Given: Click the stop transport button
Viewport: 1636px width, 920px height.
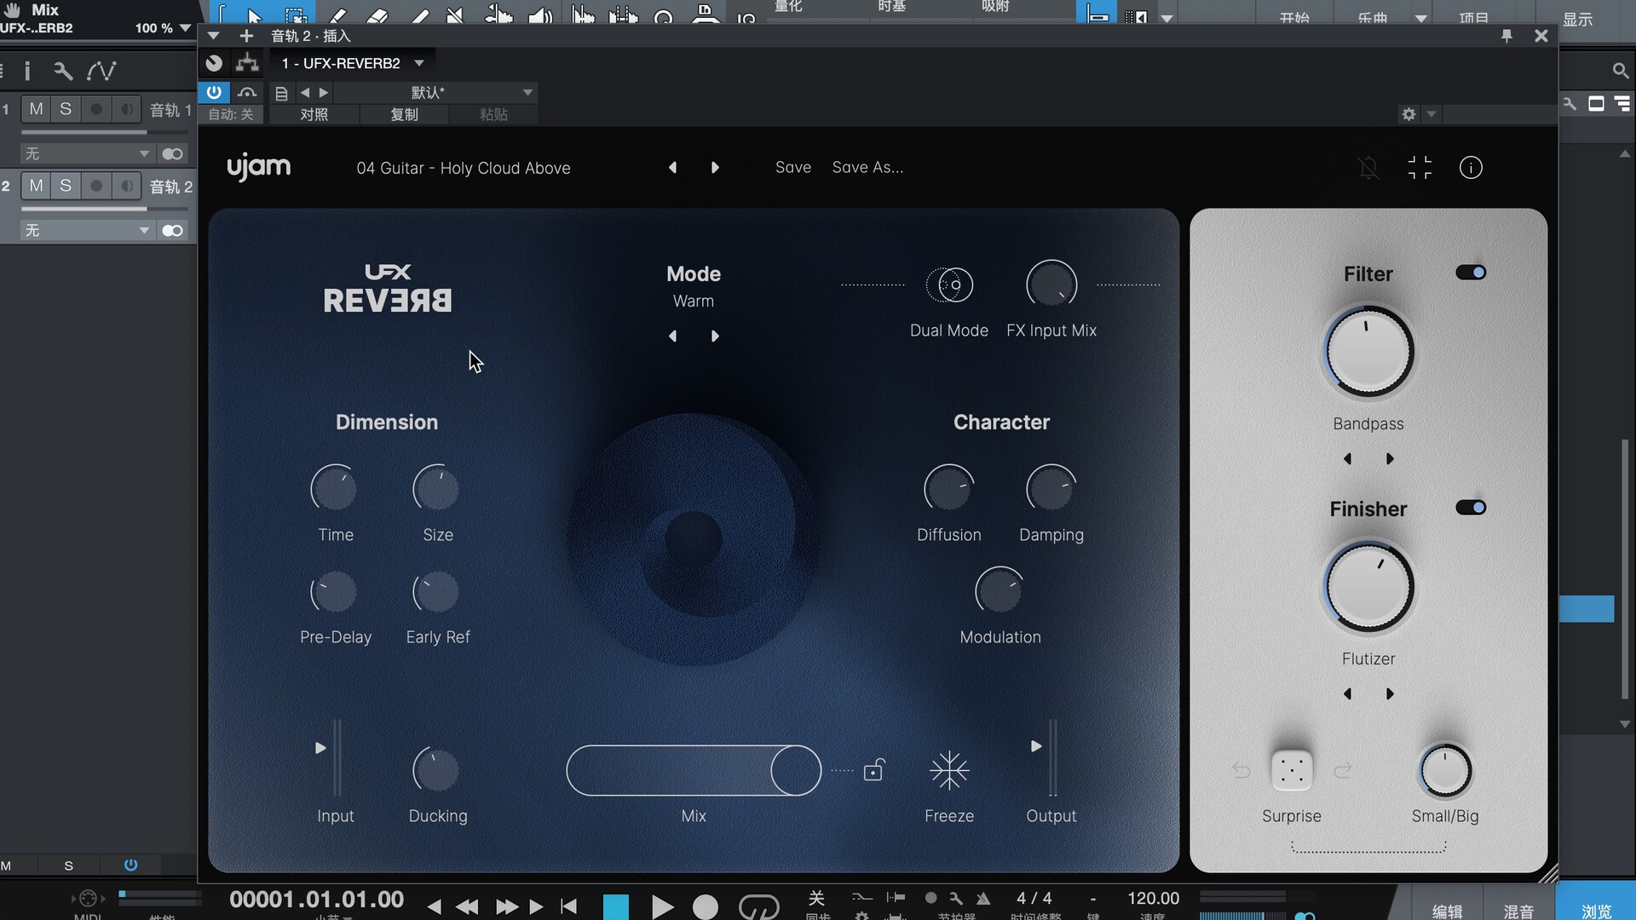Looking at the screenshot, I should coord(615,907).
